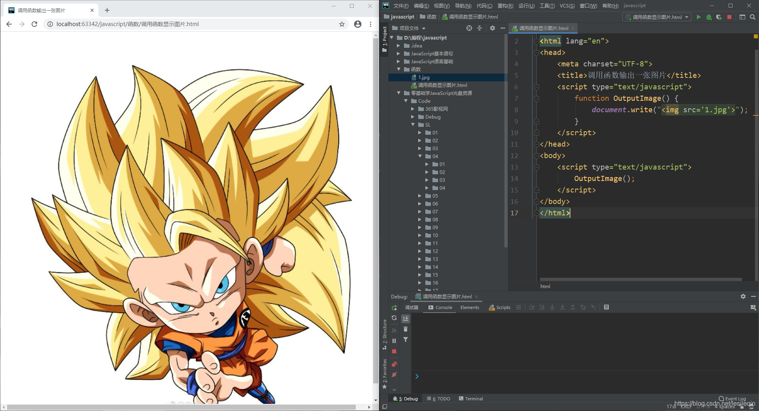
Task: Expand the JavaScript基本语句 folder
Action: [399, 53]
